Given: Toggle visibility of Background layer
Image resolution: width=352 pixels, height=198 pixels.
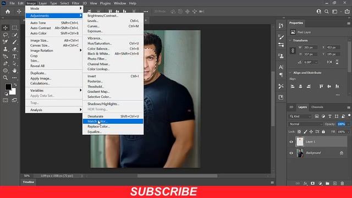Looking at the screenshot, I should click(291, 153).
